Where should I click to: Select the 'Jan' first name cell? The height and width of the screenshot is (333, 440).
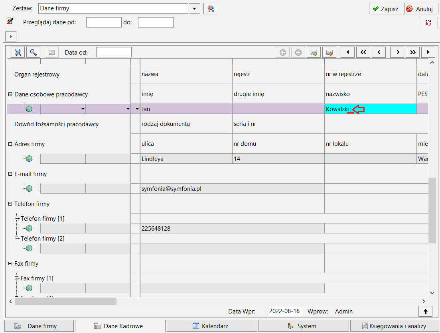186,109
